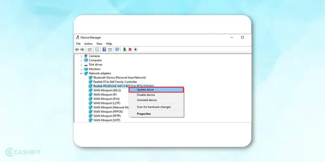Click the WAN Miniport (IPv6) adapter icon

[x=90, y=99]
